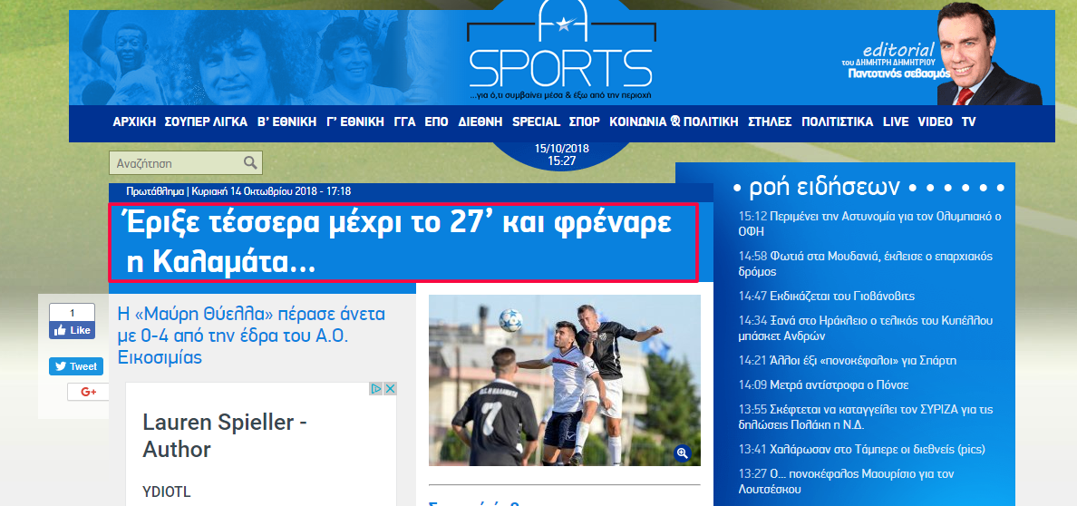This screenshot has height=506, width=1077.
Task: Click the Μαύρη Θύελλα subtitle text
Action: pyautogui.click(x=251, y=336)
